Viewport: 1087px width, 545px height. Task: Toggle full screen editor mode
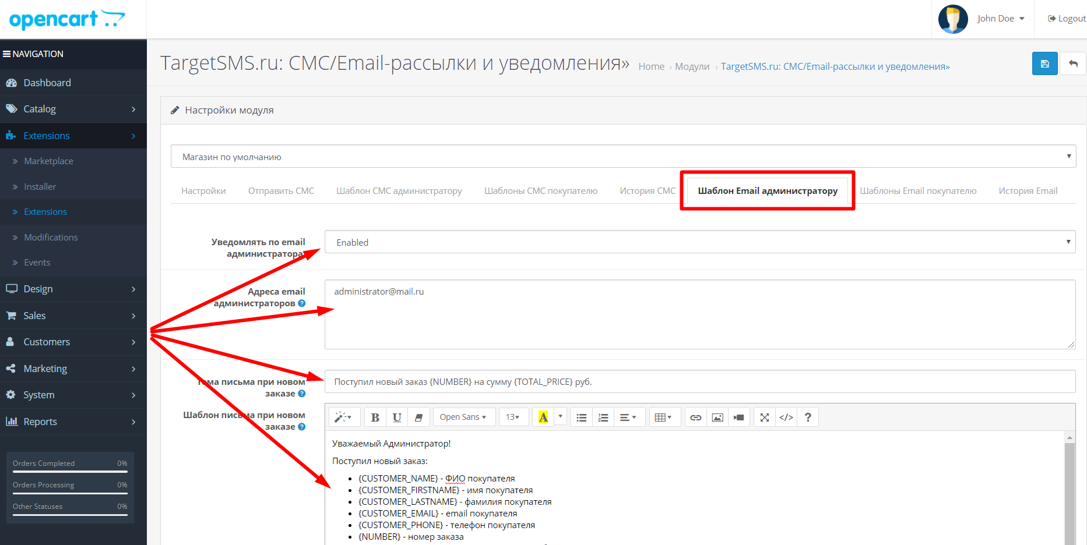click(765, 417)
